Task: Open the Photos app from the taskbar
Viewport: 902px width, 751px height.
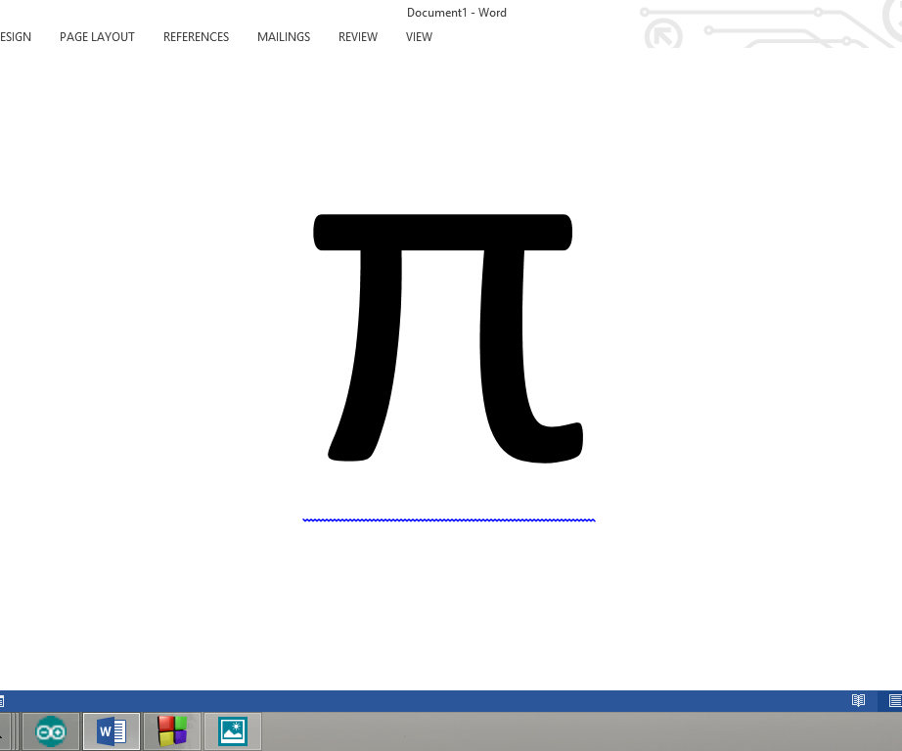Action: (232, 730)
